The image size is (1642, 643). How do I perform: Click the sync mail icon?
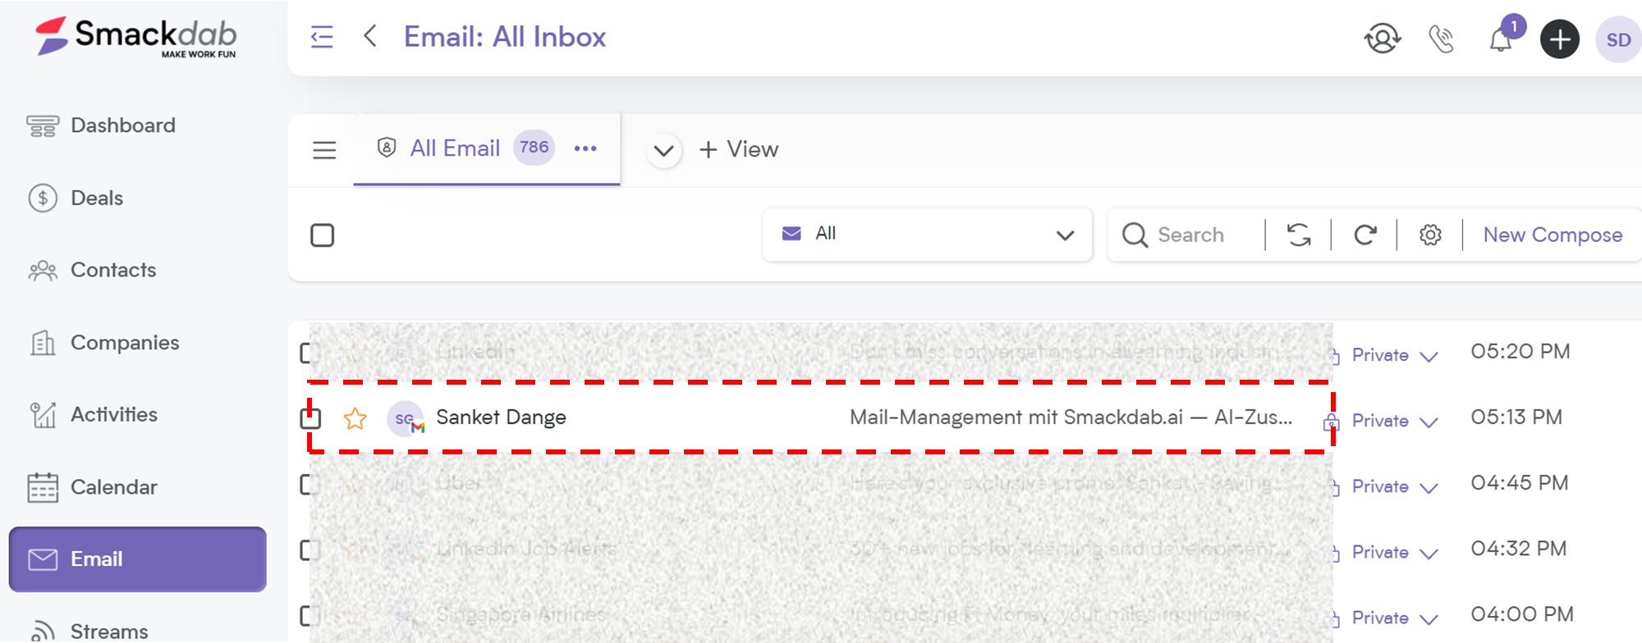[x=1299, y=235]
